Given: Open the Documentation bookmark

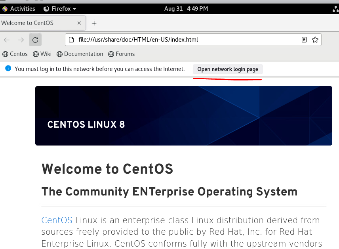Looking at the screenshot, I should coord(80,54).
